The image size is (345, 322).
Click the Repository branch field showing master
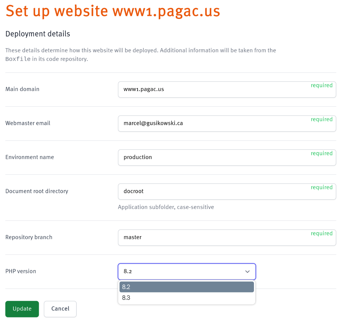click(213, 238)
